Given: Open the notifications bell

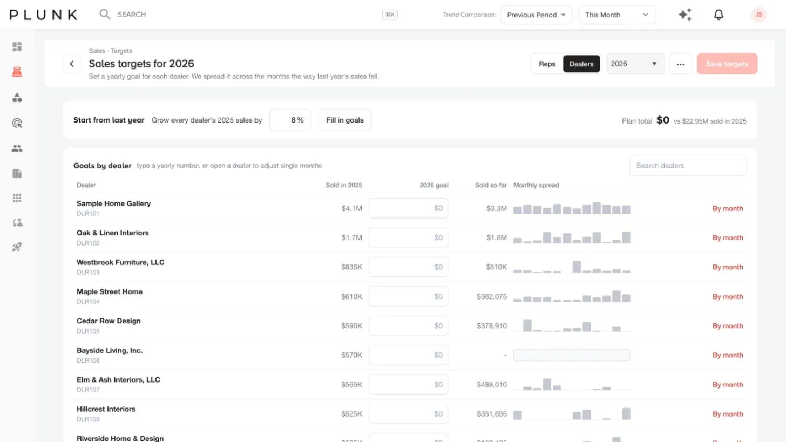Looking at the screenshot, I should pyautogui.click(x=719, y=15).
